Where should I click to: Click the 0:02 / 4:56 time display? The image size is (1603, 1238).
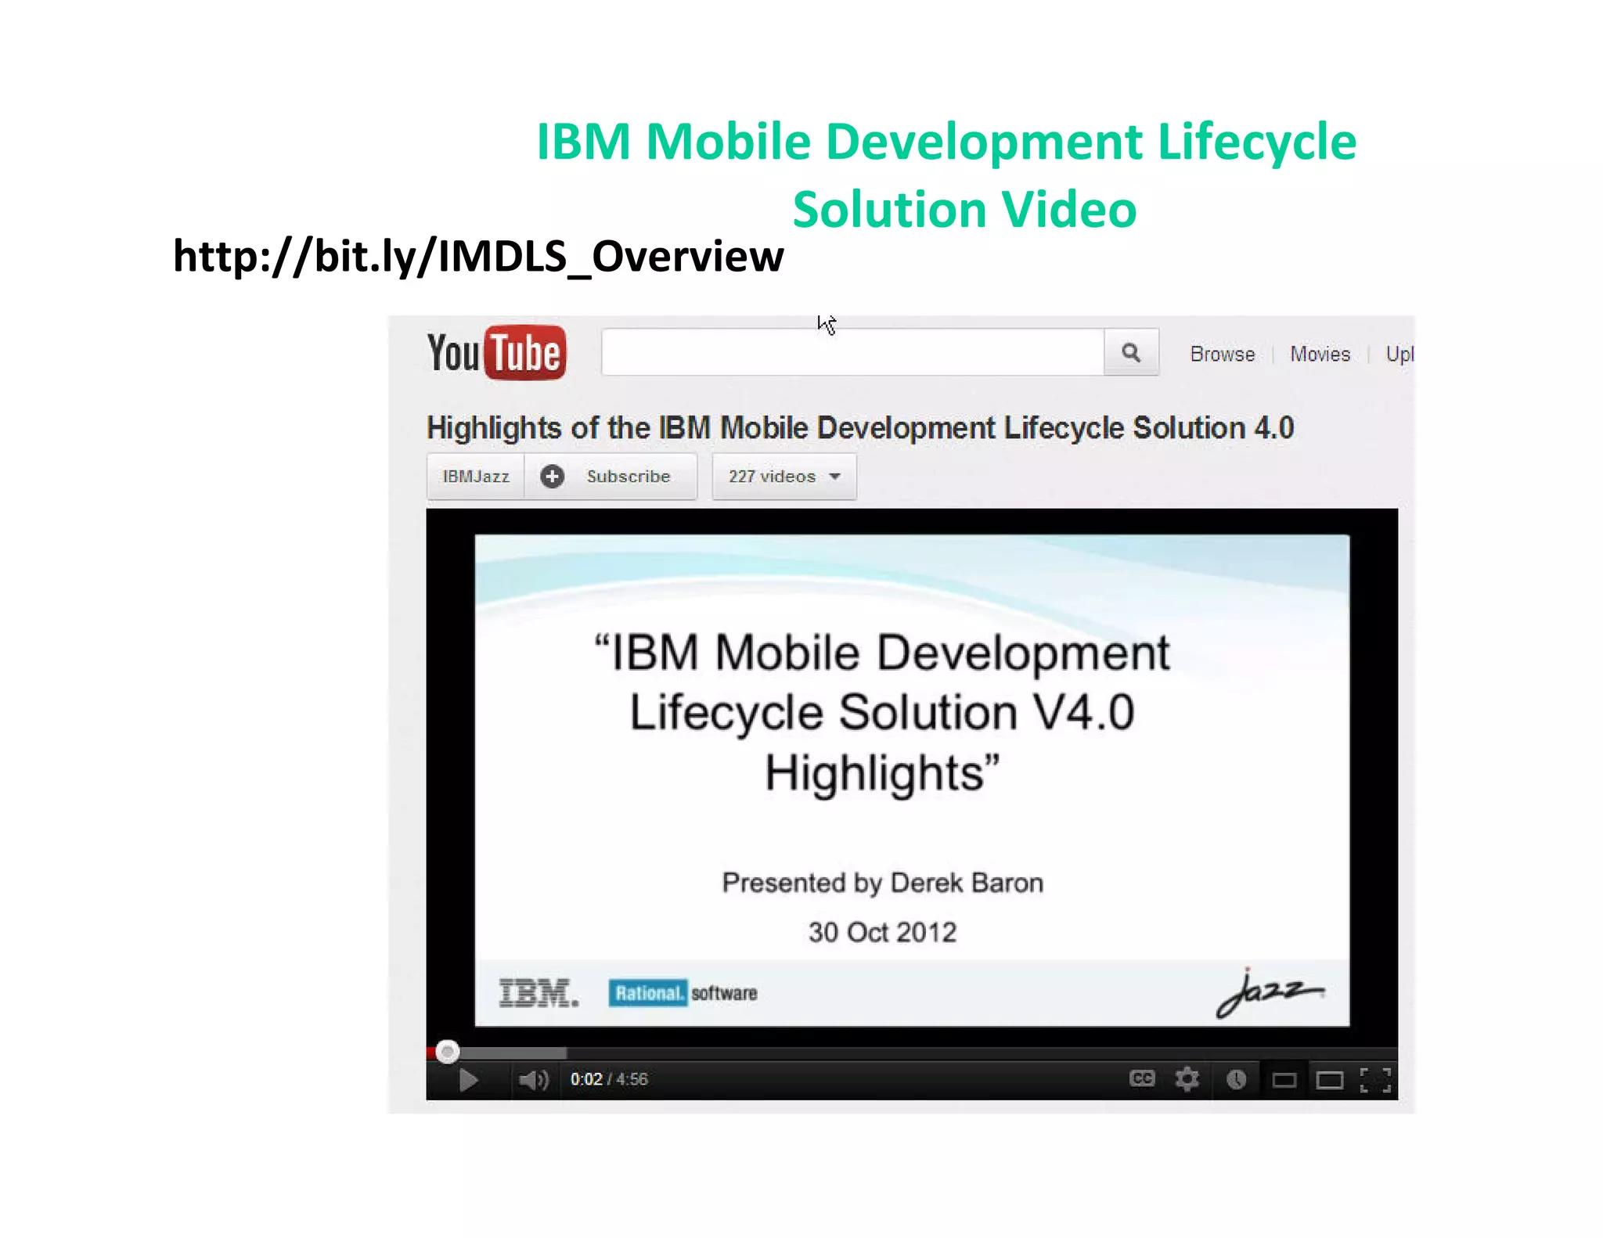(609, 1079)
